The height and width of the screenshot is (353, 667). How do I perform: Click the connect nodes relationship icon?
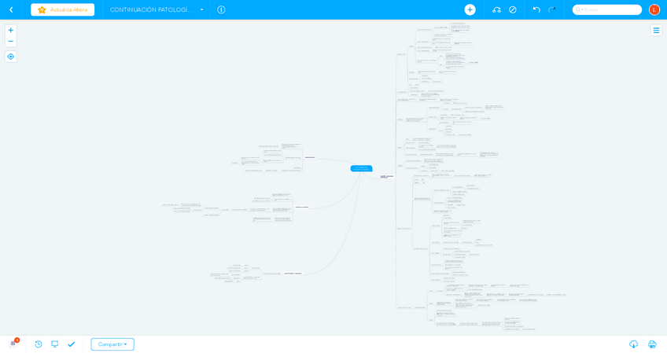pyautogui.click(x=496, y=9)
